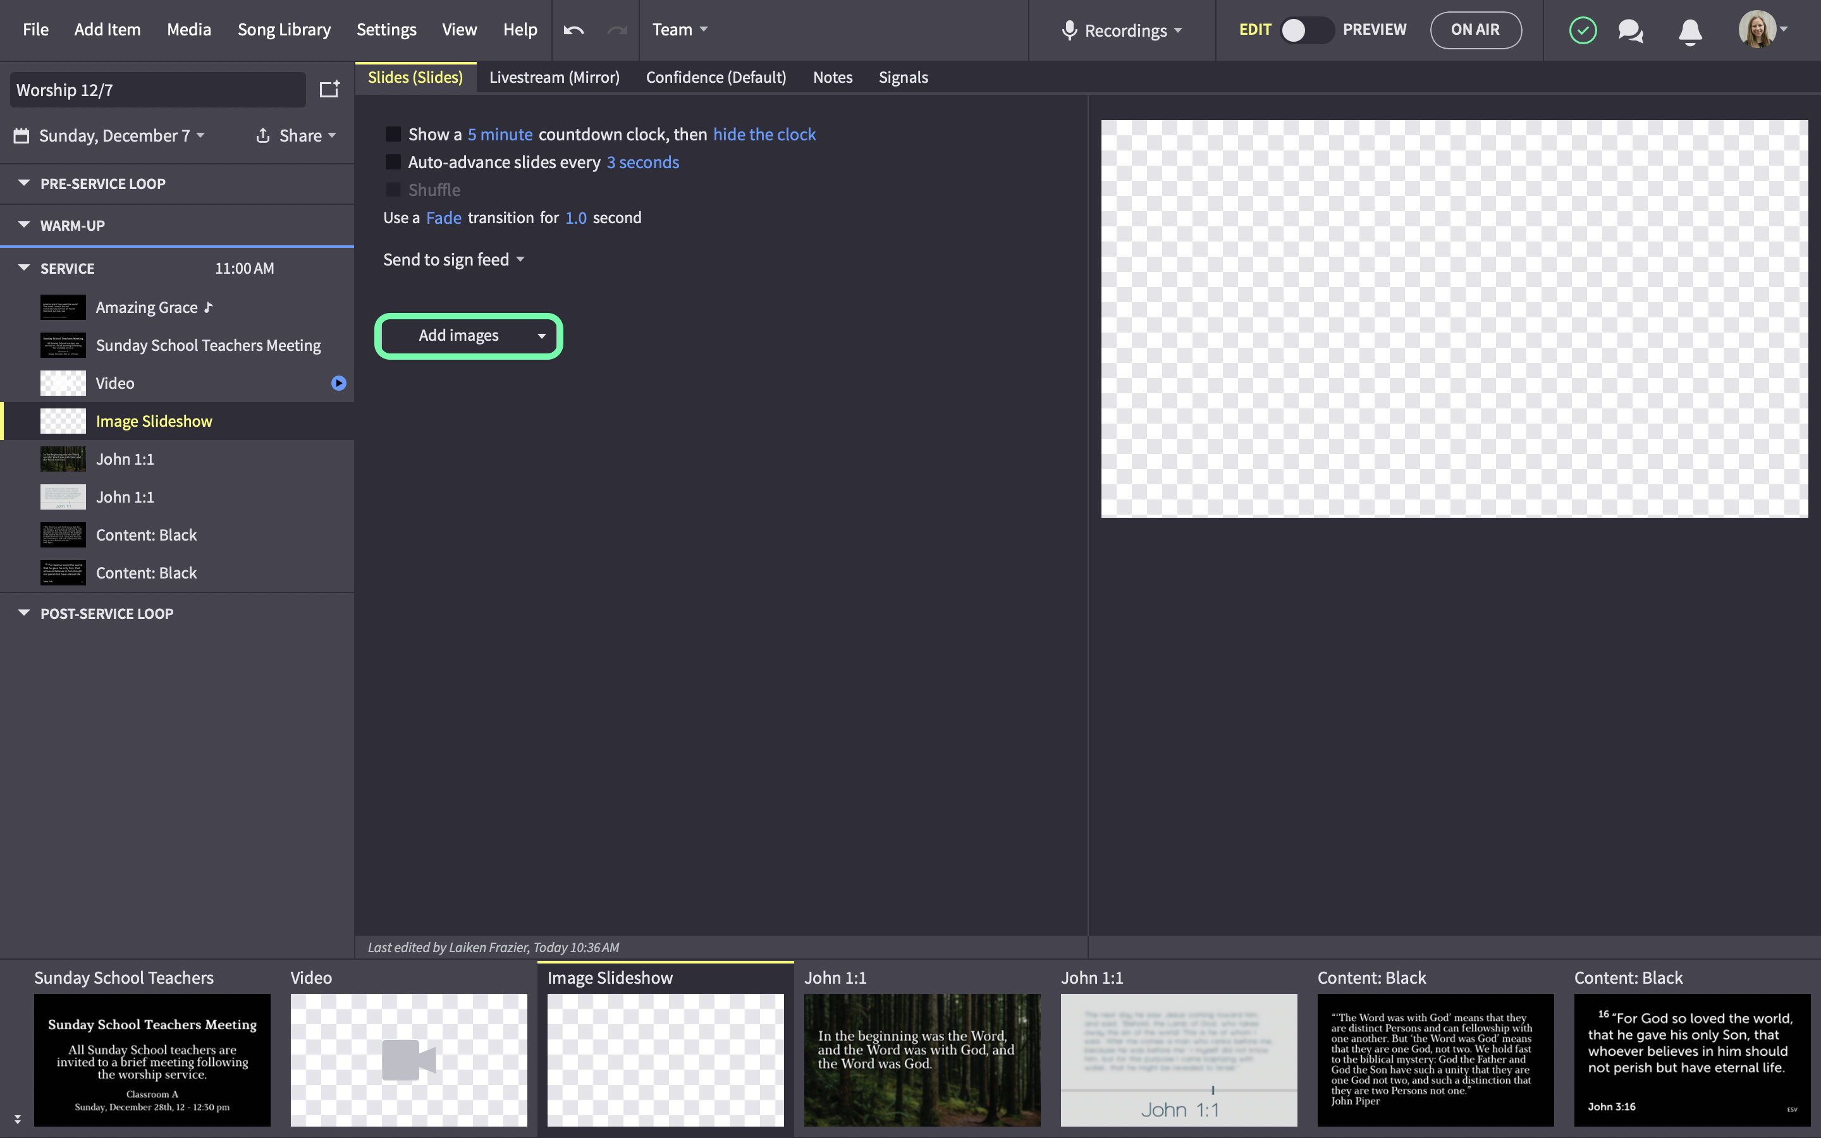This screenshot has height=1138, width=1821.
Task: Switch to the Notes tab
Action: [x=832, y=78]
